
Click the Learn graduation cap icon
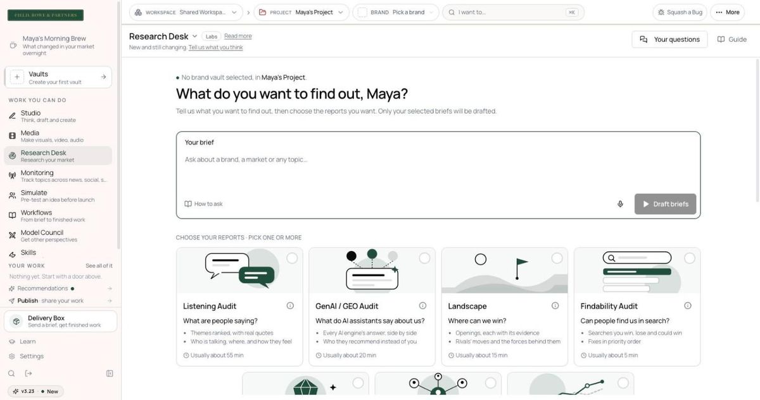tap(12, 342)
